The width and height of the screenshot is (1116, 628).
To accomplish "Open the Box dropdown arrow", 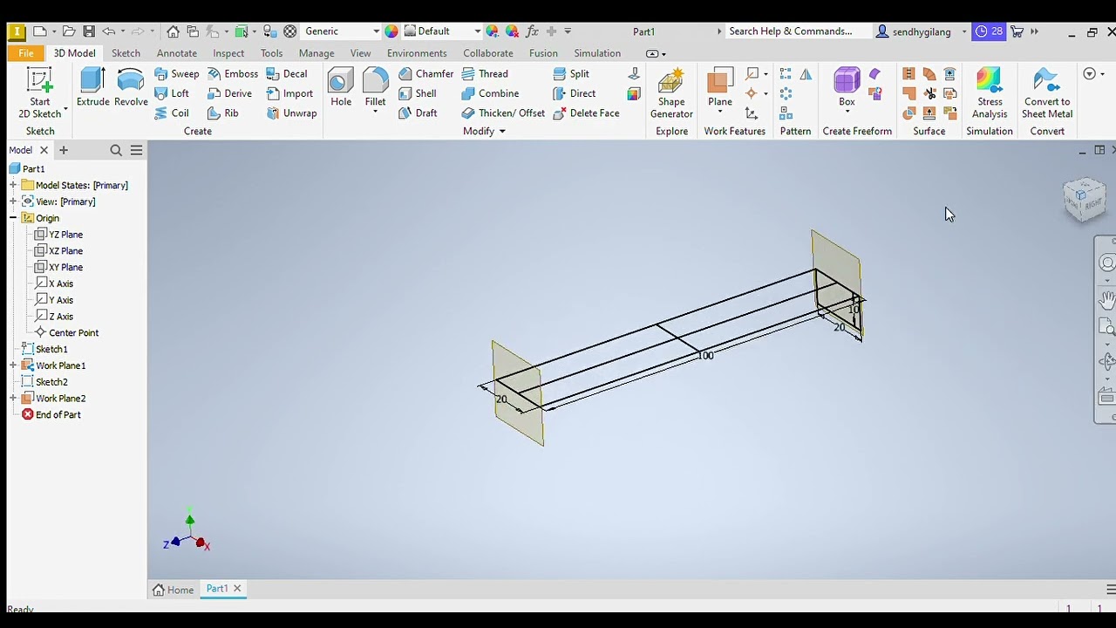I will coord(847,113).
